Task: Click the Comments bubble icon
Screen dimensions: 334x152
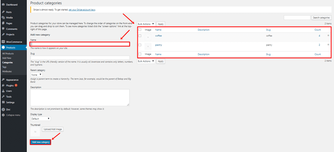Action: [x=3, y=29]
